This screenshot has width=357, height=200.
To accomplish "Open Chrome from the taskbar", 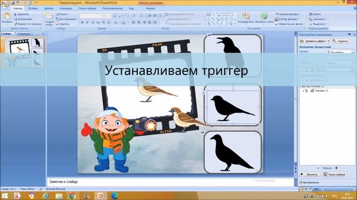I will point(73,196).
